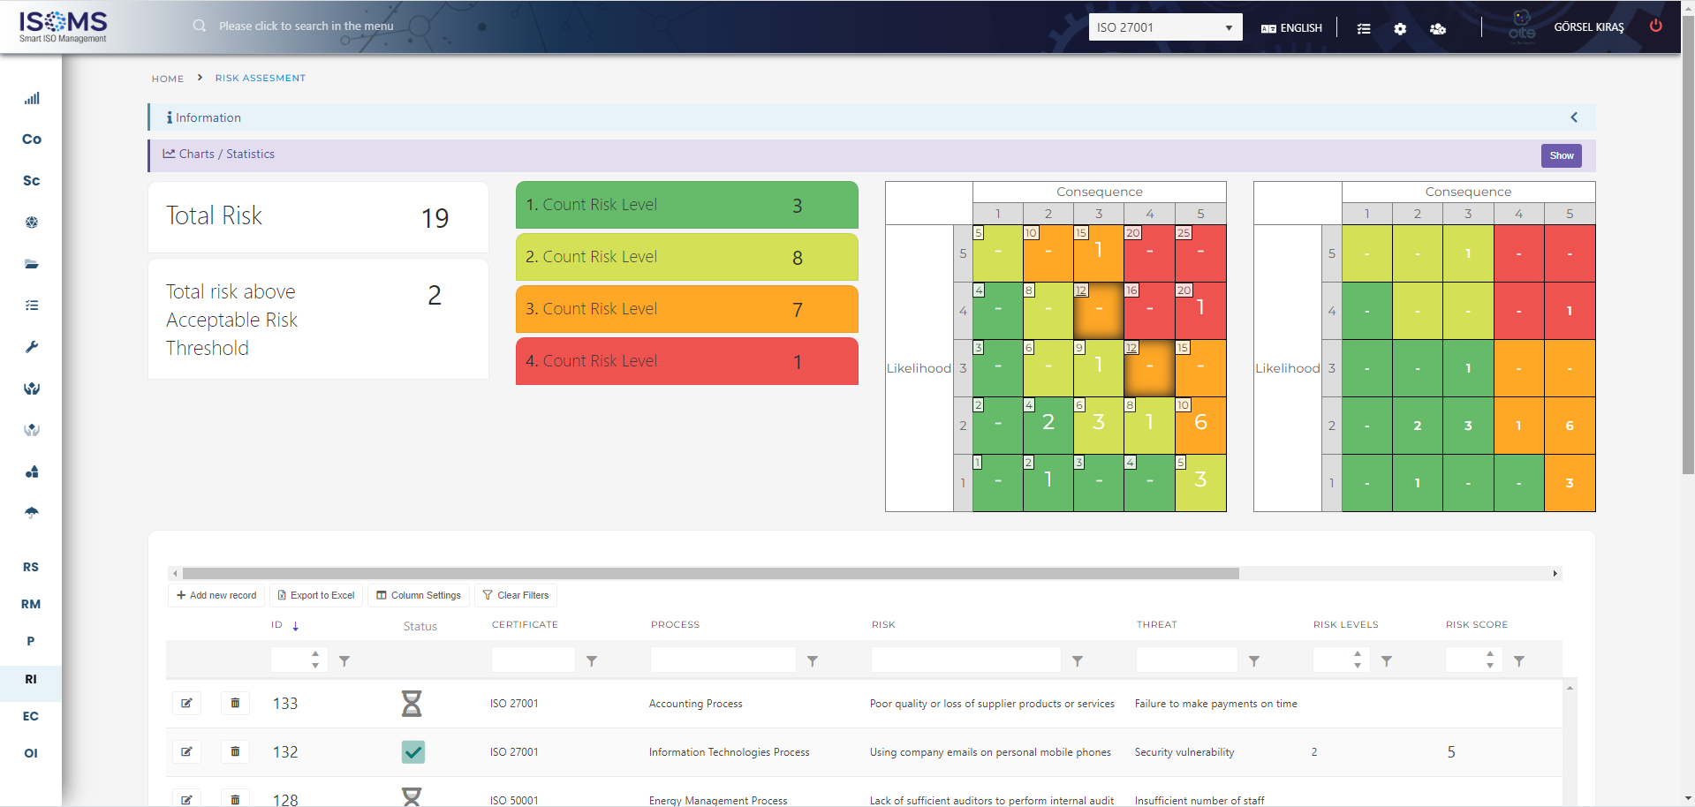Click the Show button in Charts / Statistics
The height and width of the screenshot is (807, 1695).
[x=1560, y=155]
